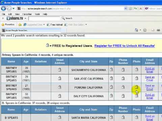Click DALY CITY CALIFORNIA cell text

click(x=88, y=96)
